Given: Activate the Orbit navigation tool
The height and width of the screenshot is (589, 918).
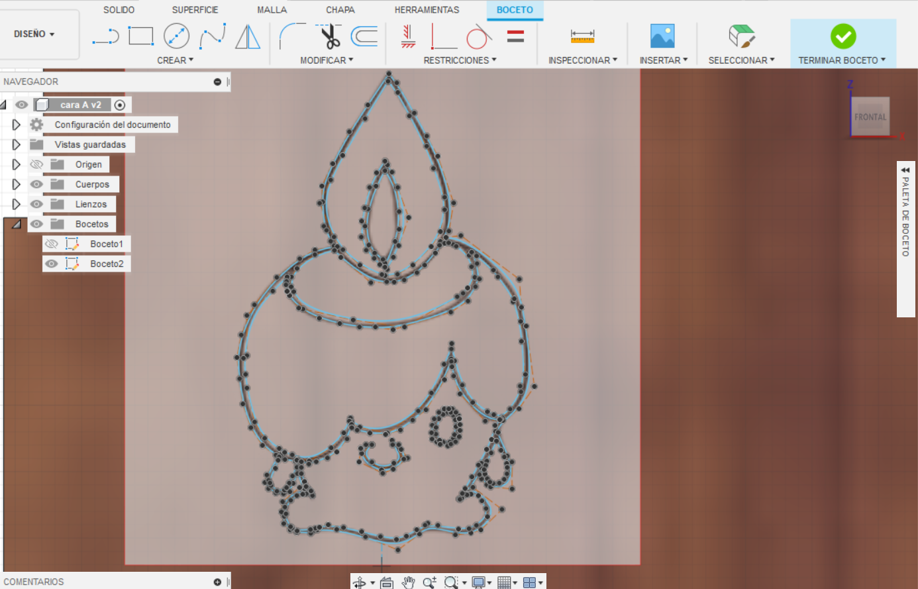Looking at the screenshot, I should click(360, 582).
